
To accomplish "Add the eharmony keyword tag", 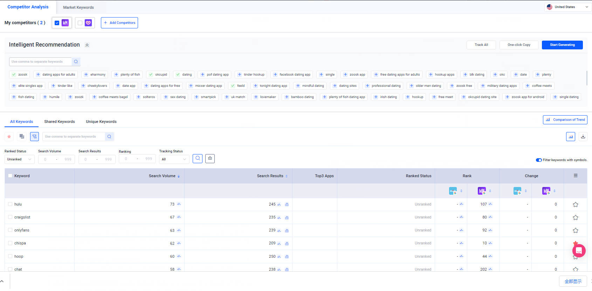I will 95,75.
